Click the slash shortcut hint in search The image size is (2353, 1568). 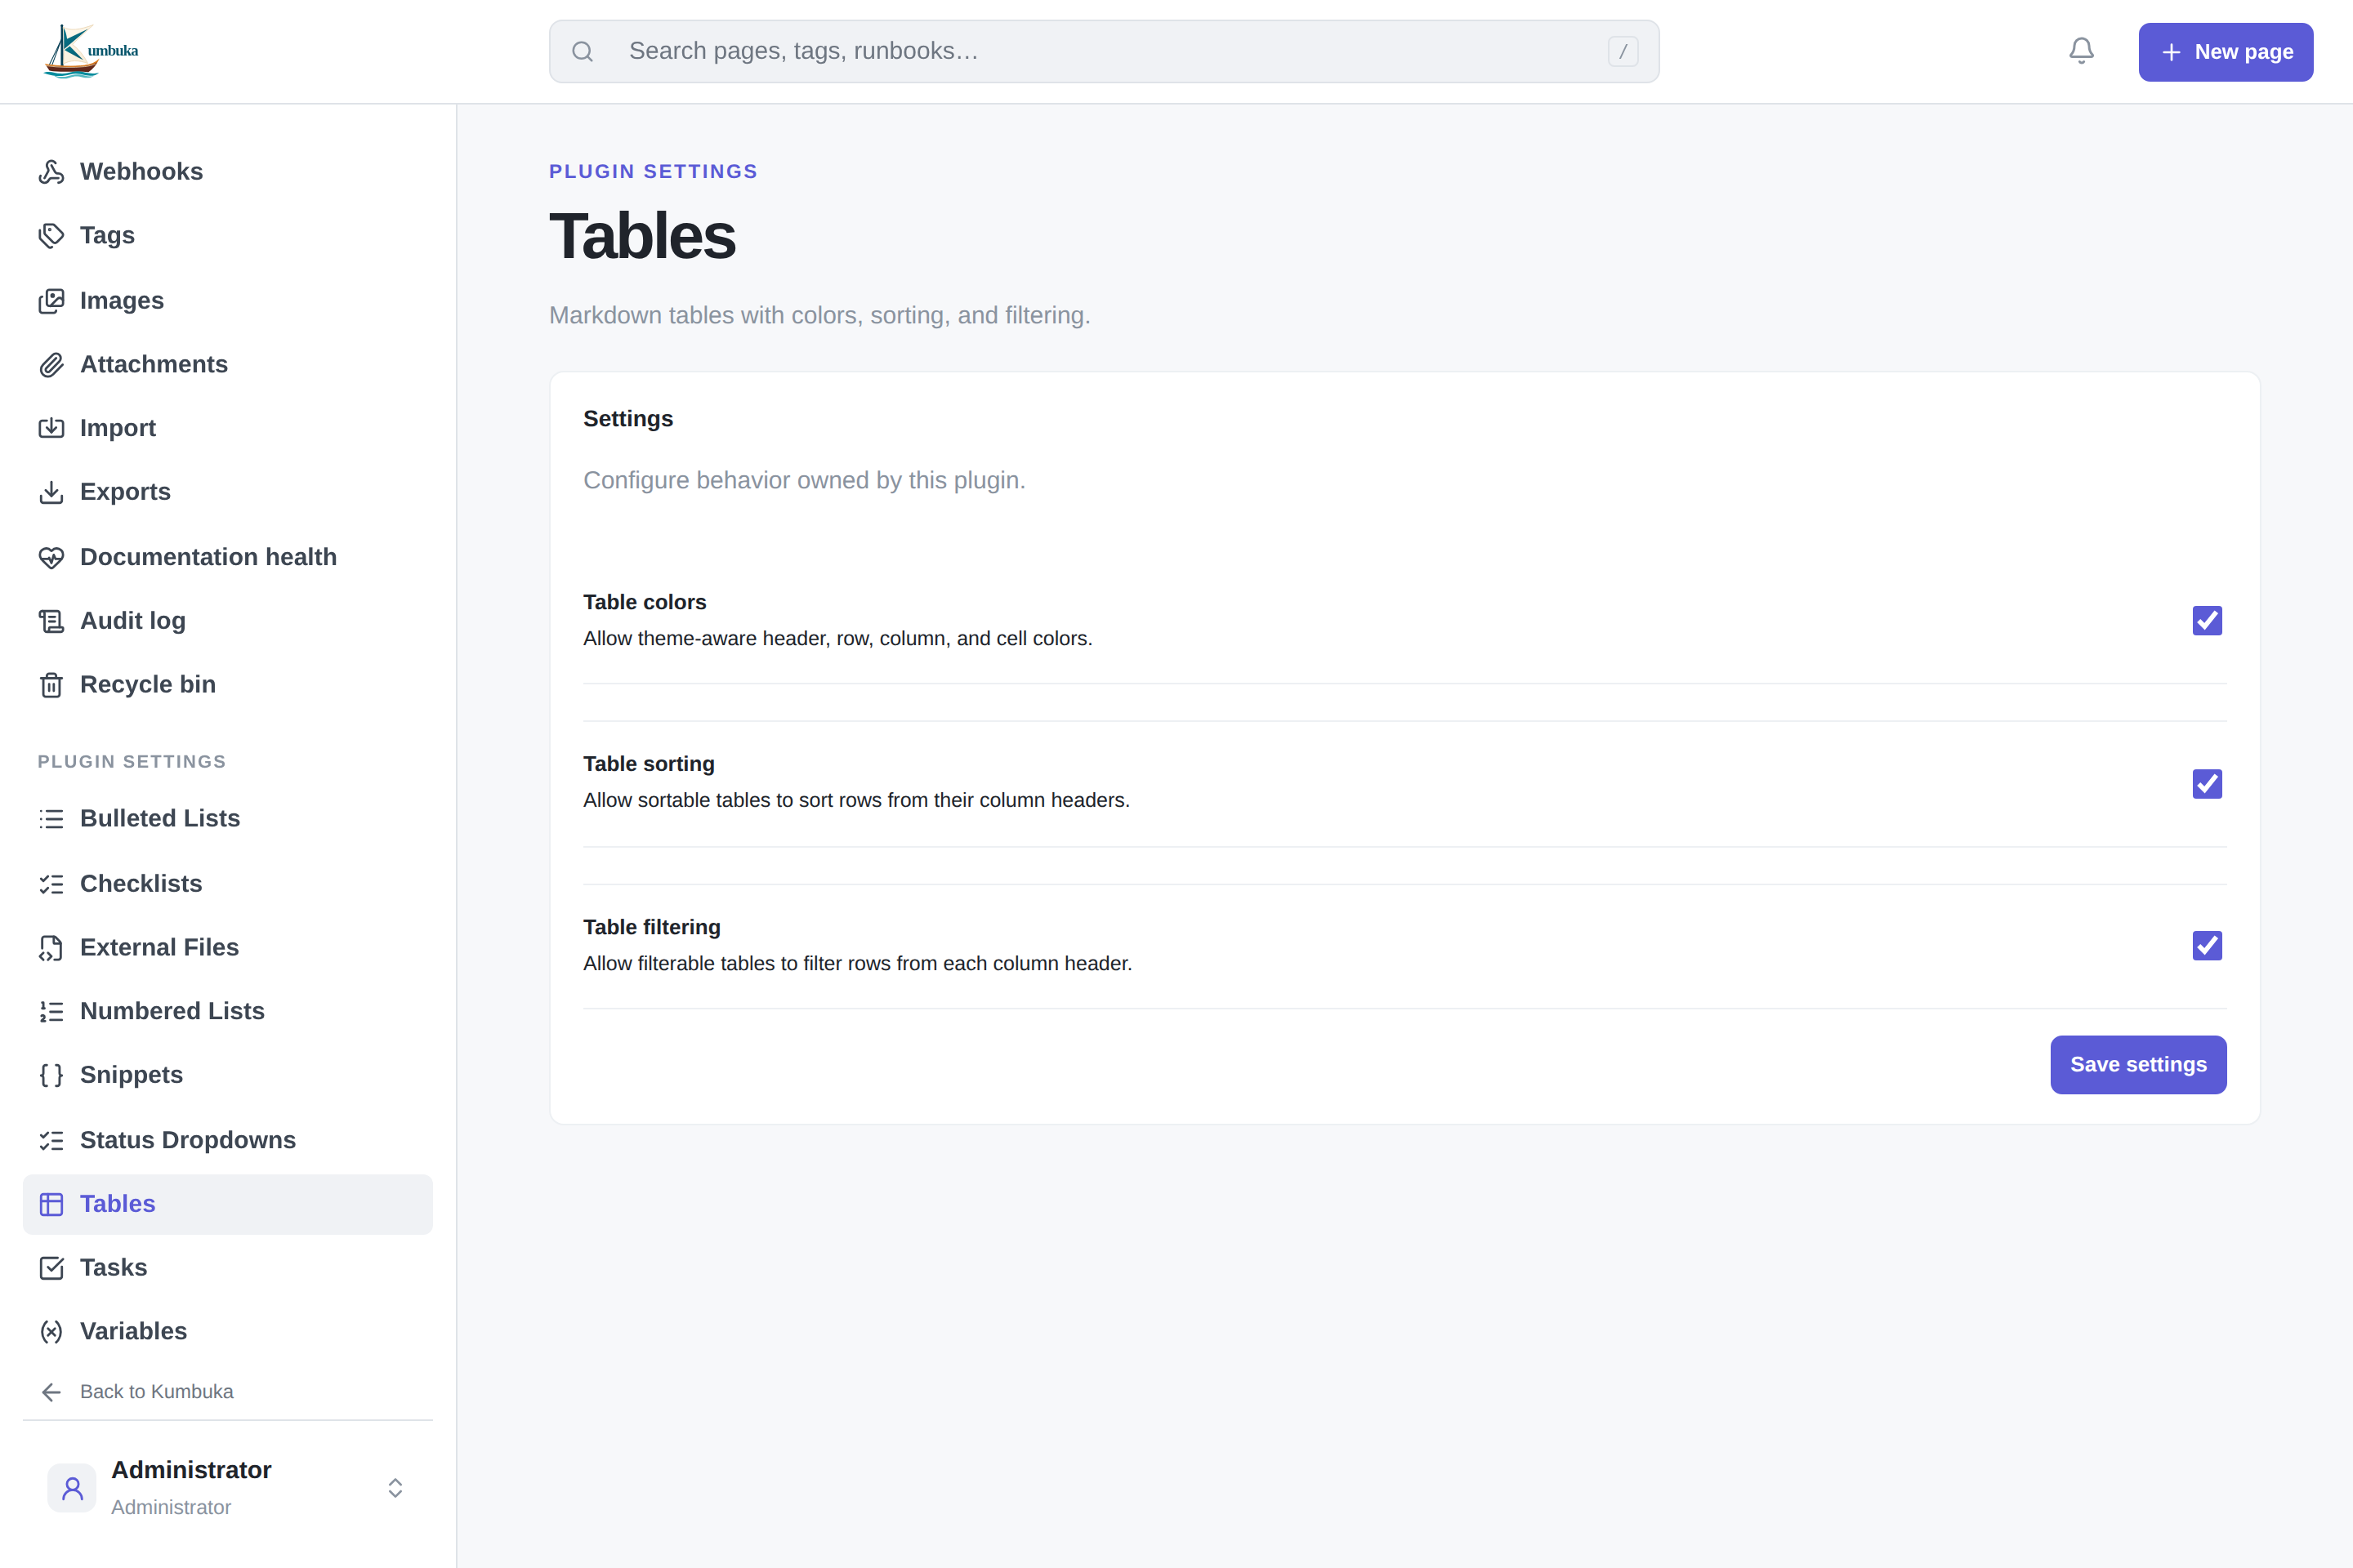click(x=1623, y=51)
